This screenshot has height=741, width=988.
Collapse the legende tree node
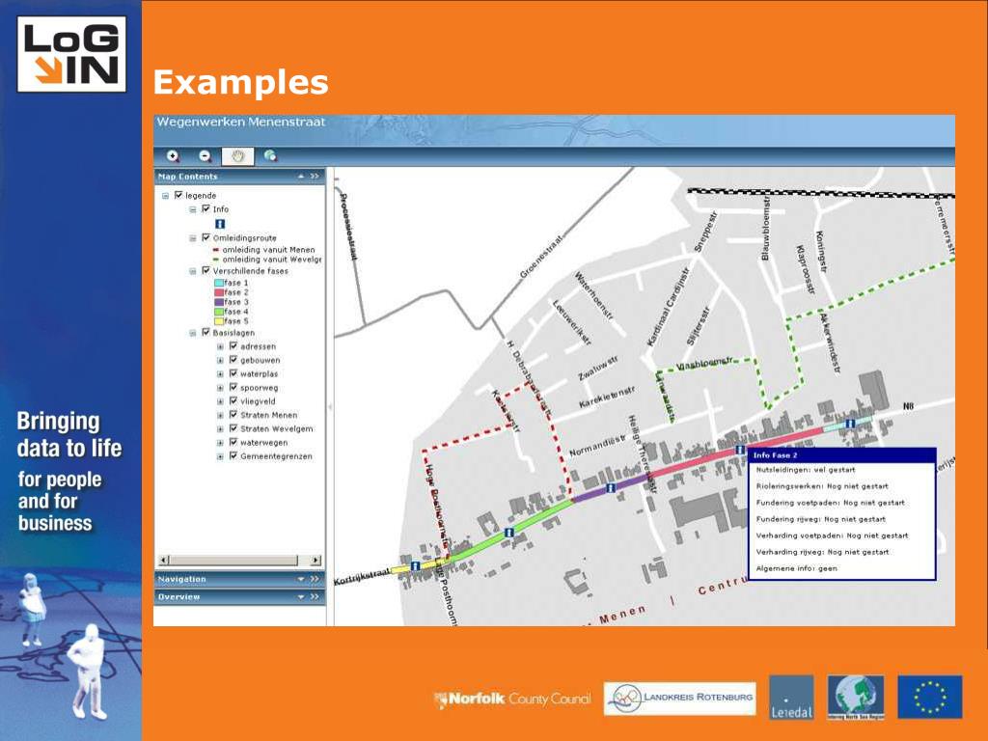click(x=165, y=196)
